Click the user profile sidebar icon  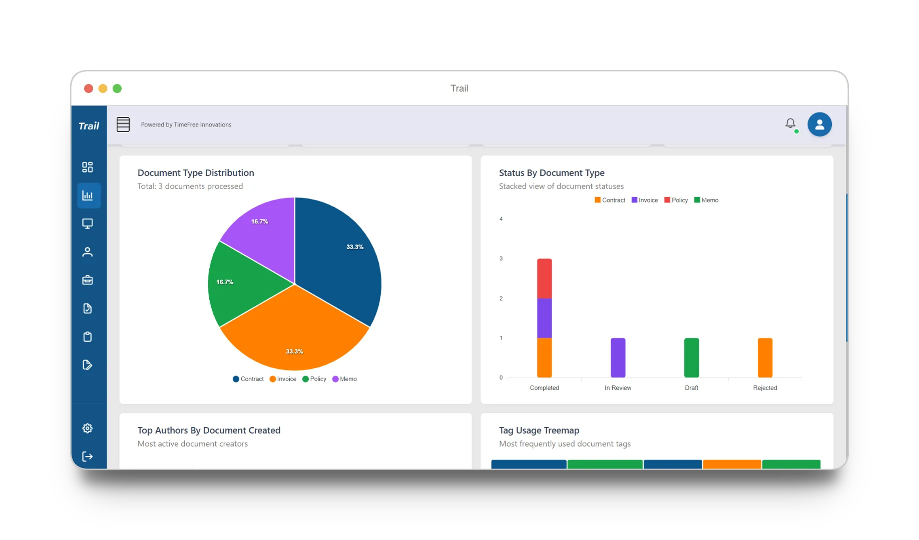pos(88,252)
